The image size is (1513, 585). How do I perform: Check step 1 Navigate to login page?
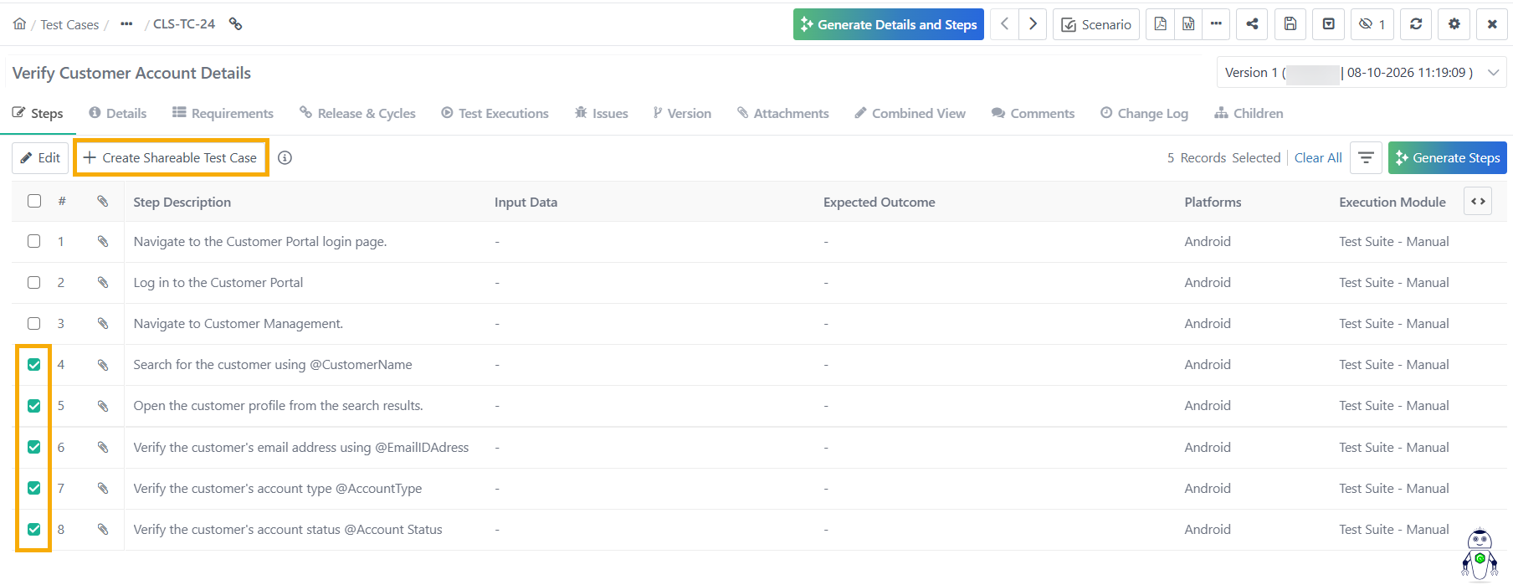click(34, 241)
